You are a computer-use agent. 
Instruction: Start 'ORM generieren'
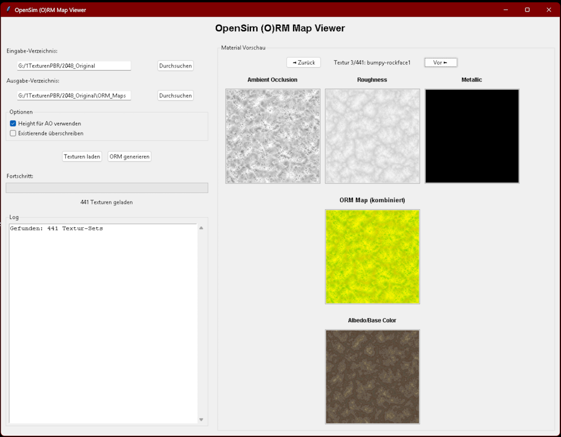129,157
